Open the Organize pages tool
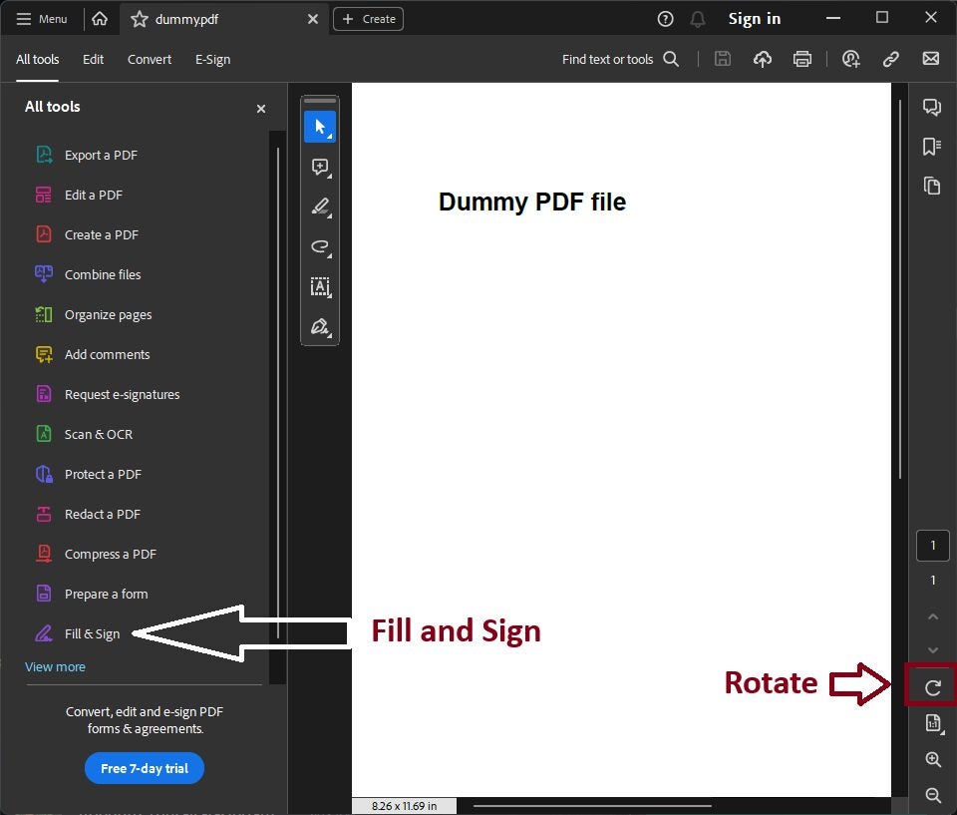The image size is (957, 815). tap(108, 314)
